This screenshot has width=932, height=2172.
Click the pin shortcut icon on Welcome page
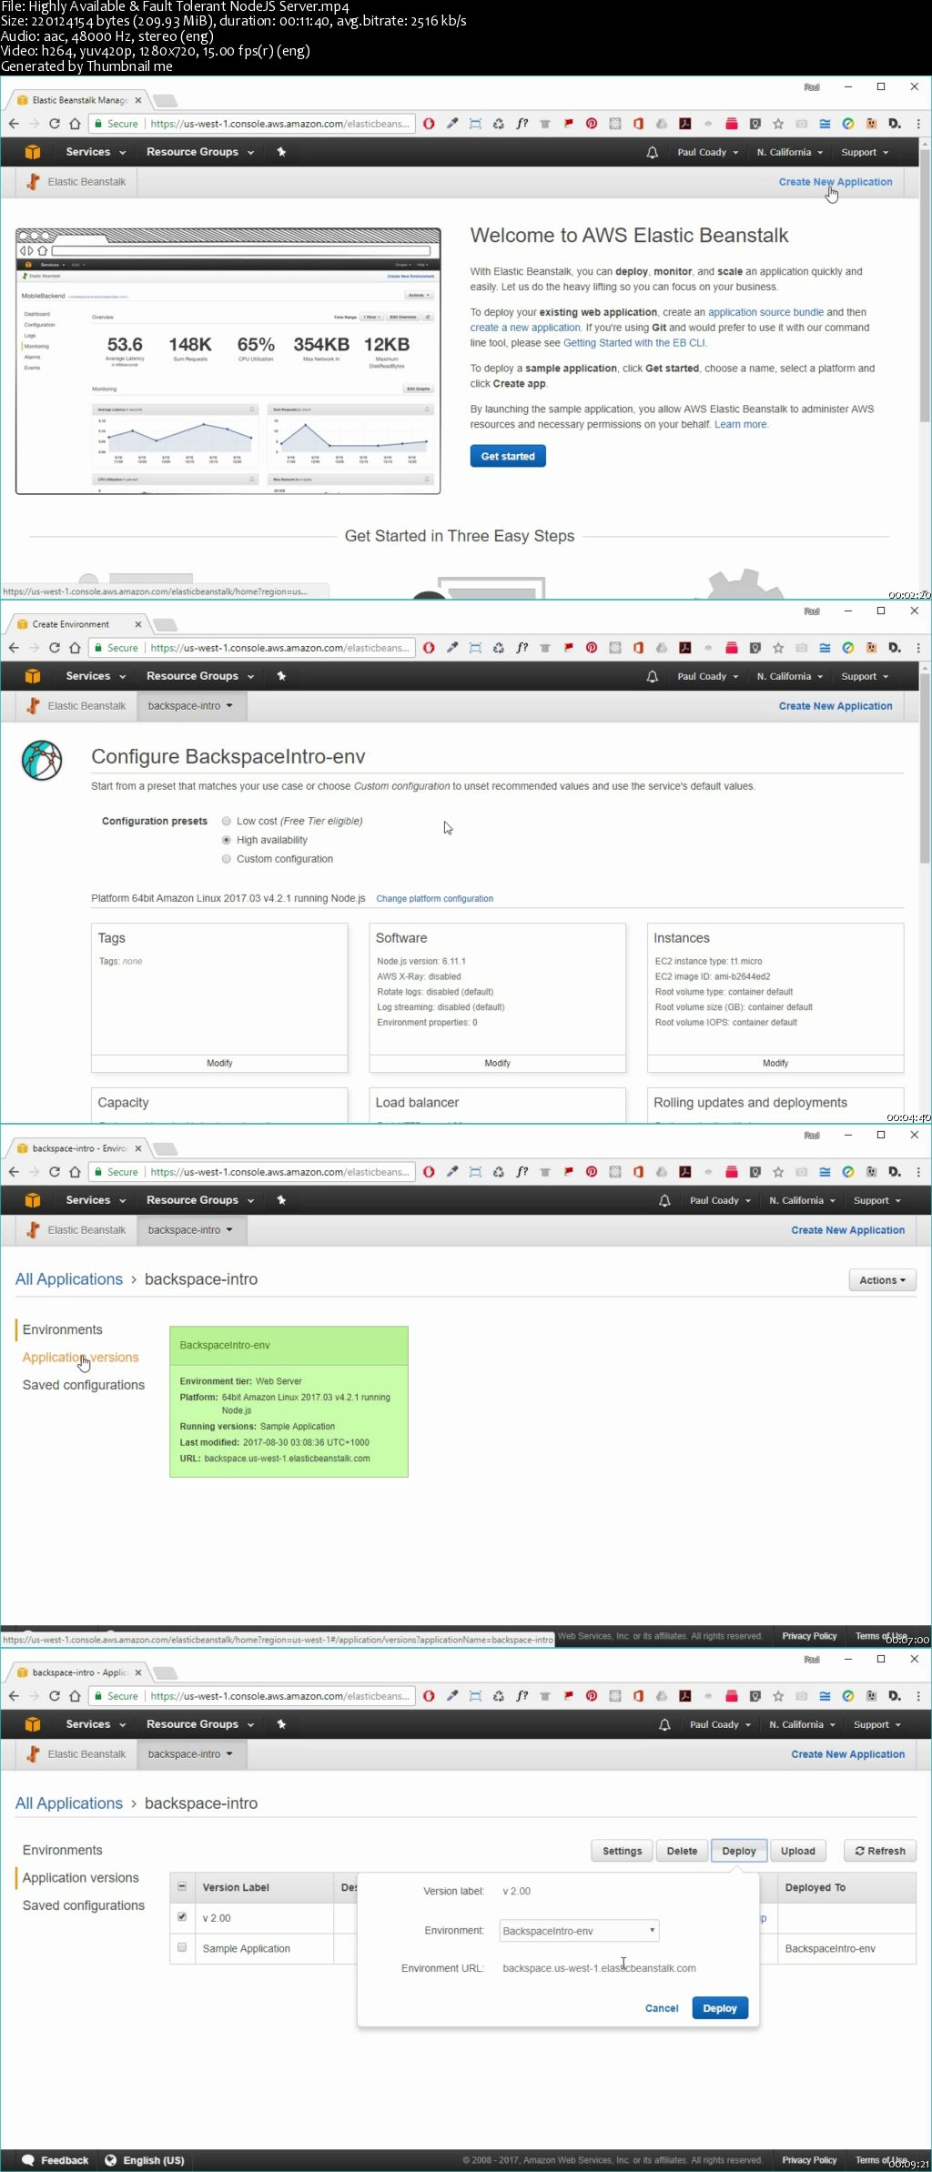[281, 152]
